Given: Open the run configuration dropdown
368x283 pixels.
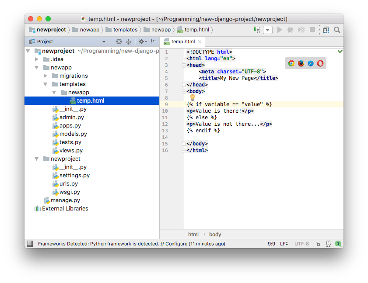Looking at the screenshot, I should click(268, 30).
